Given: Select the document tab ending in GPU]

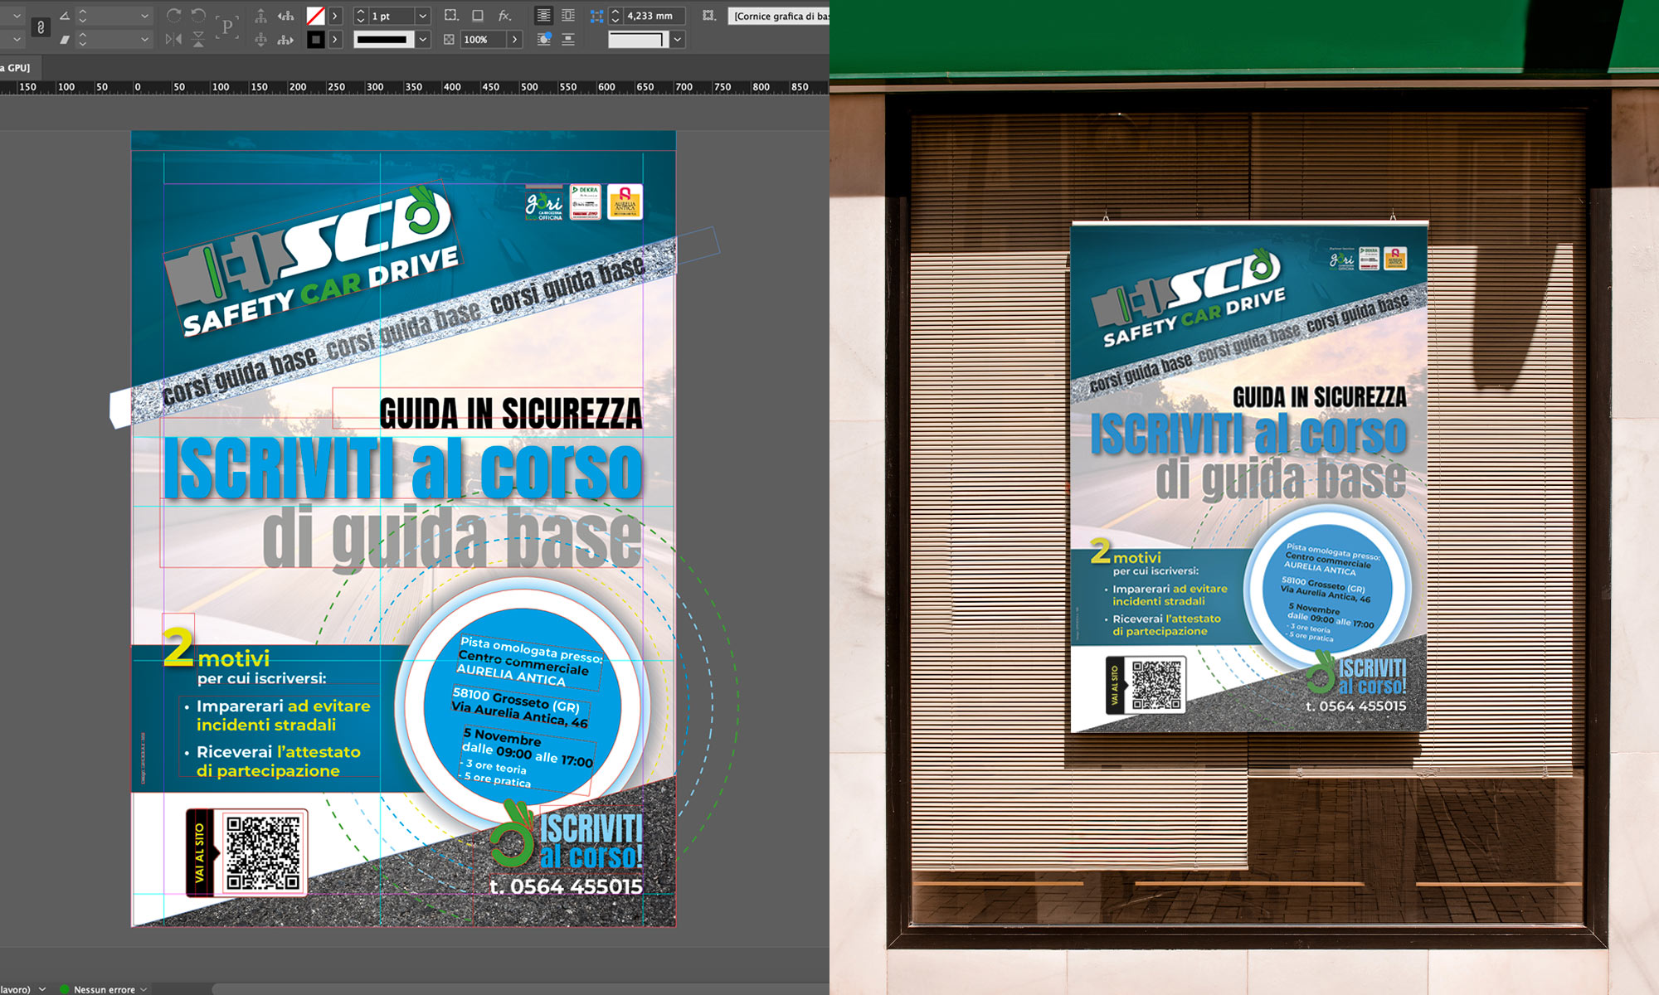Looking at the screenshot, I should point(18,67).
